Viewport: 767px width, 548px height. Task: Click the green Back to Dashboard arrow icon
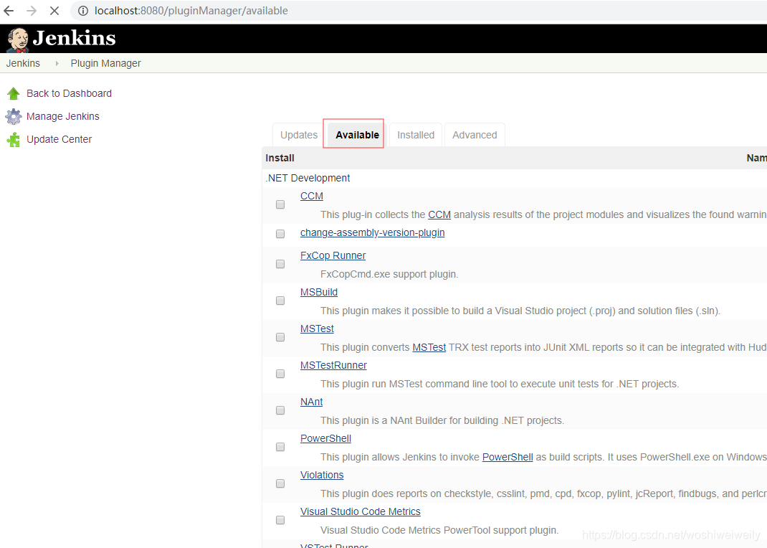click(14, 93)
